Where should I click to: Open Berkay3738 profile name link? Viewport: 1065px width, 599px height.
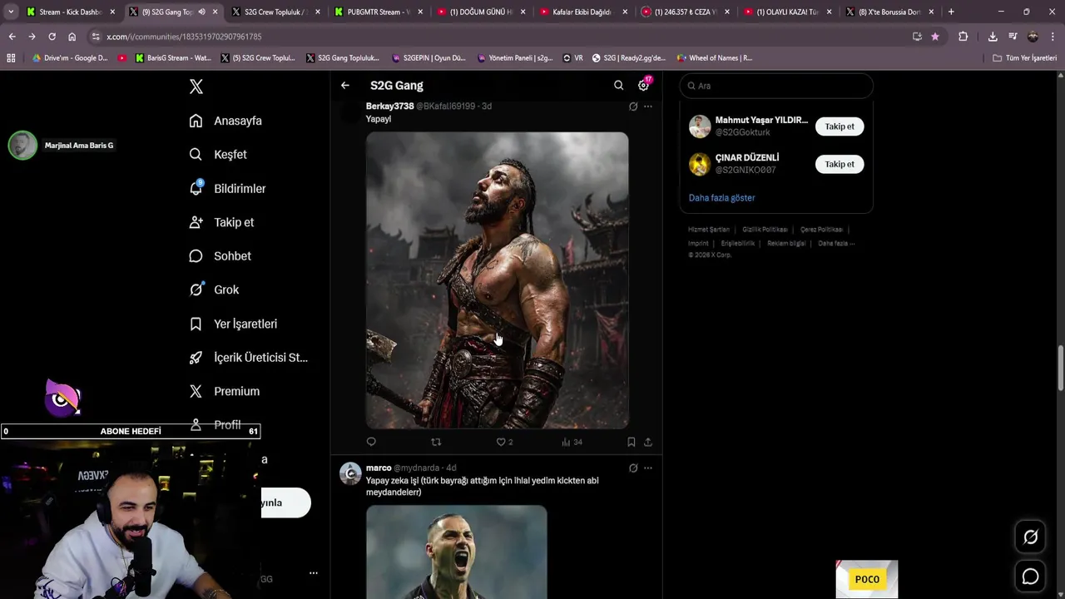389,106
